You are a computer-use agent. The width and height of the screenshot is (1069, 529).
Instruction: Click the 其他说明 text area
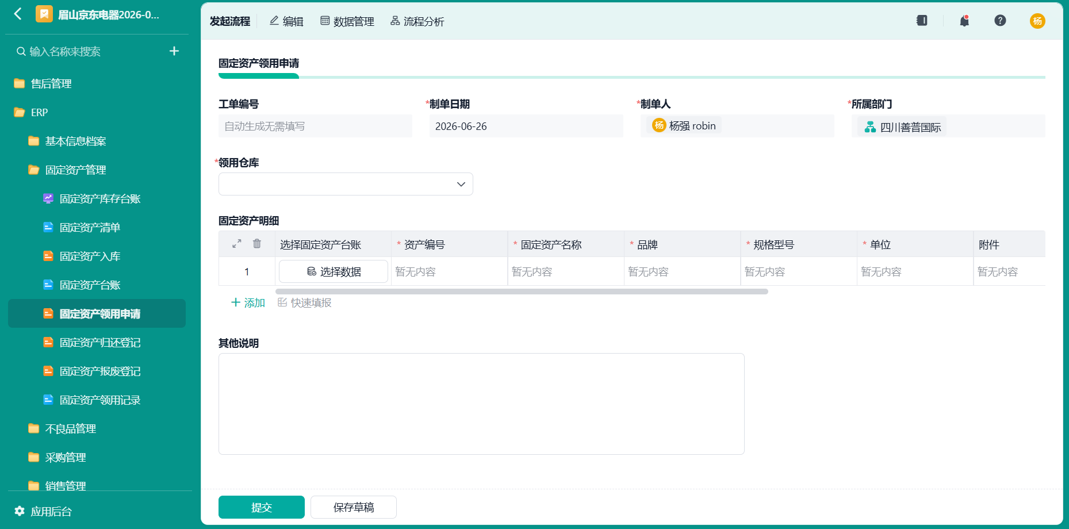[481, 404]
